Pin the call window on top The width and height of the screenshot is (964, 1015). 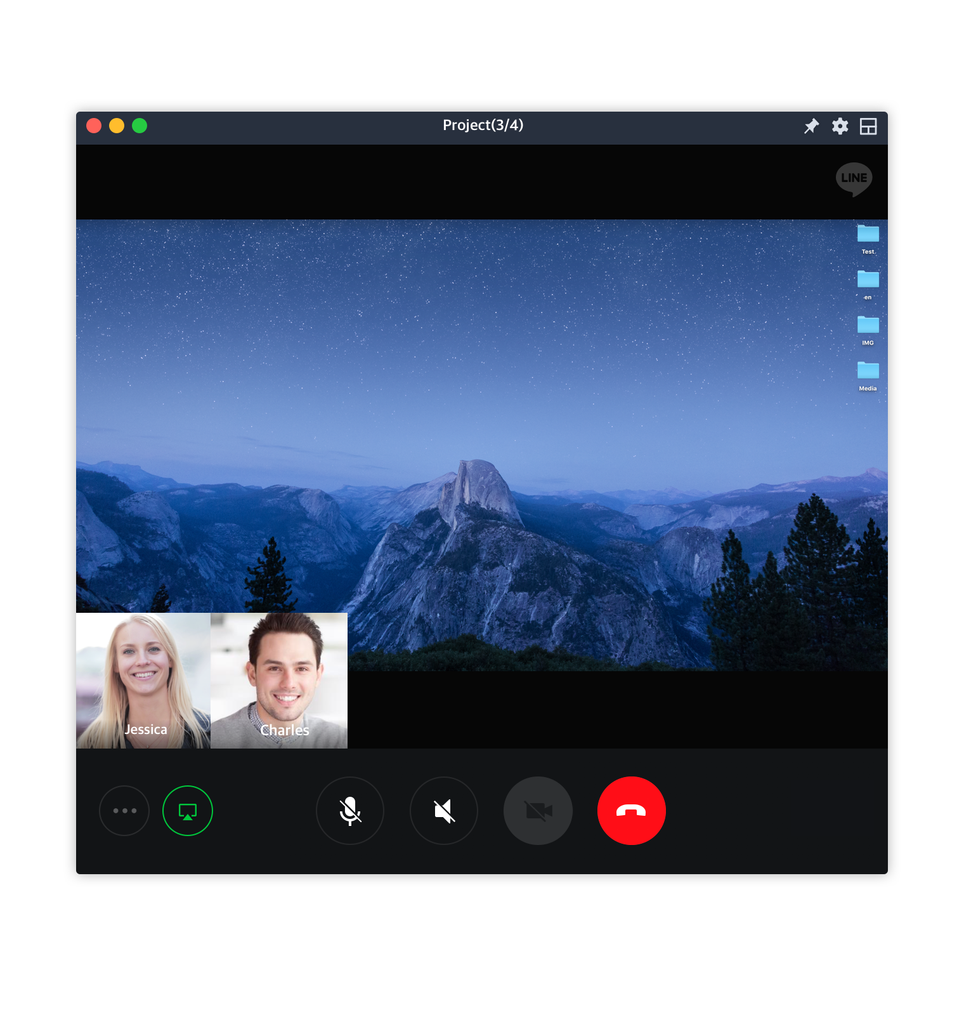pos(811,126)
